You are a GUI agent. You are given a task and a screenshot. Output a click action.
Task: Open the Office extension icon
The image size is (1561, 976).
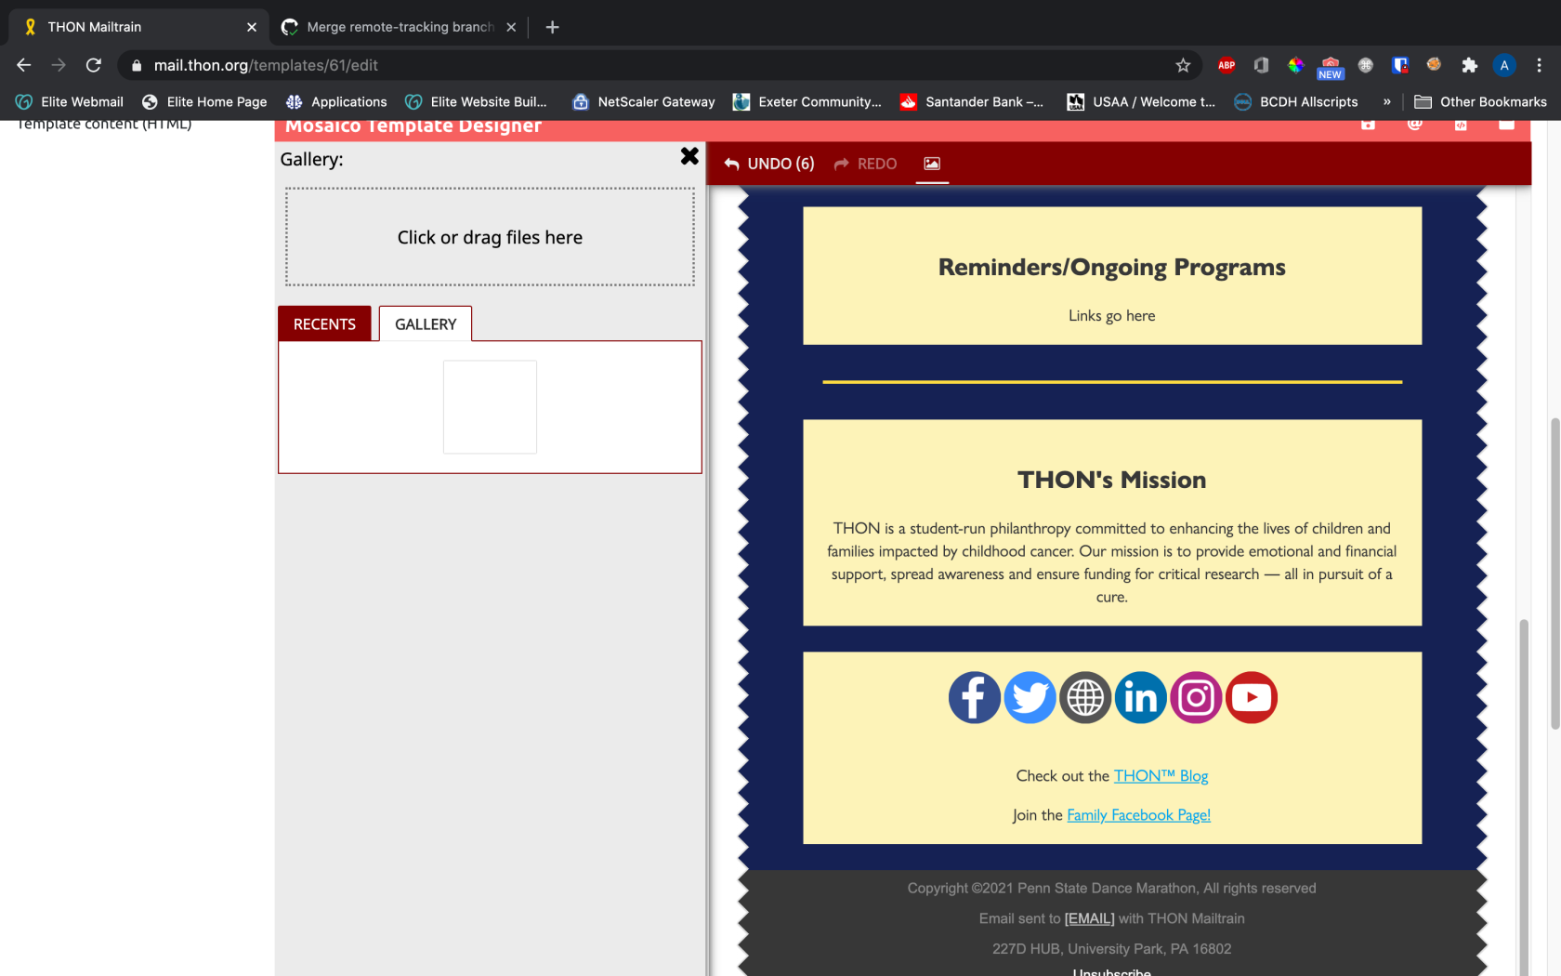(1261, 65)
